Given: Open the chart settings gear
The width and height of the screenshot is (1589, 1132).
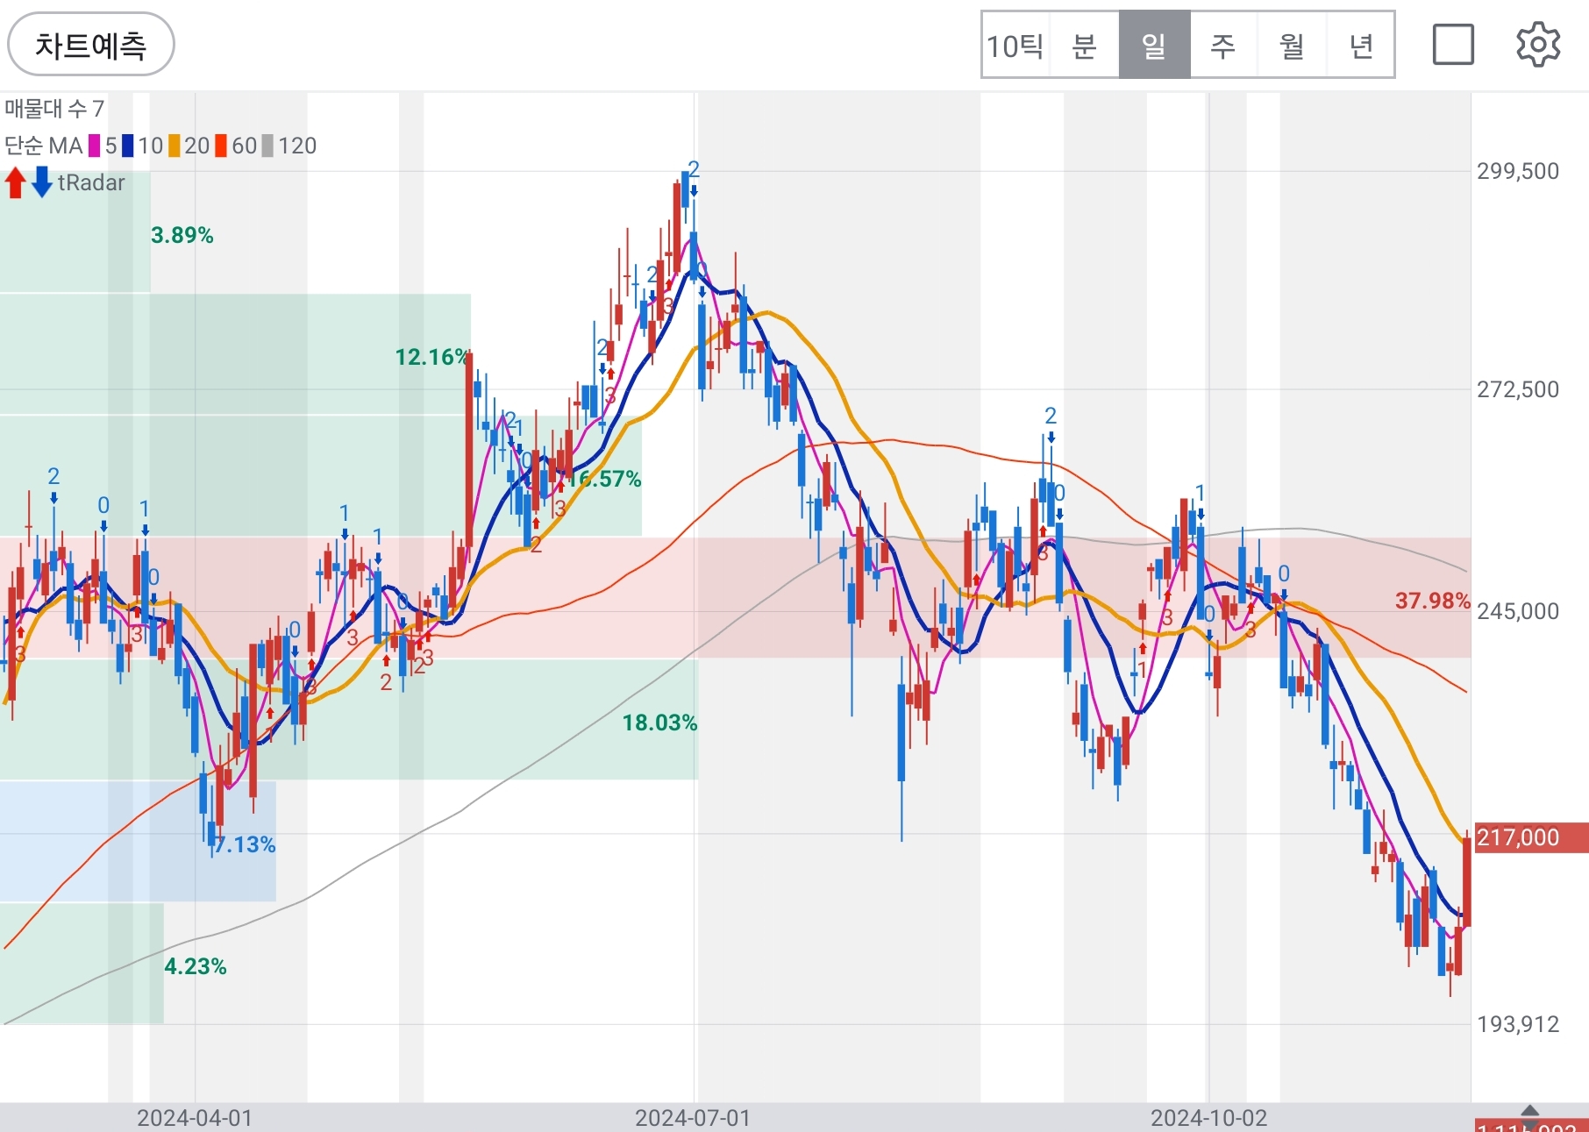Looking at the screenshot, I should tap(1538, 45).
